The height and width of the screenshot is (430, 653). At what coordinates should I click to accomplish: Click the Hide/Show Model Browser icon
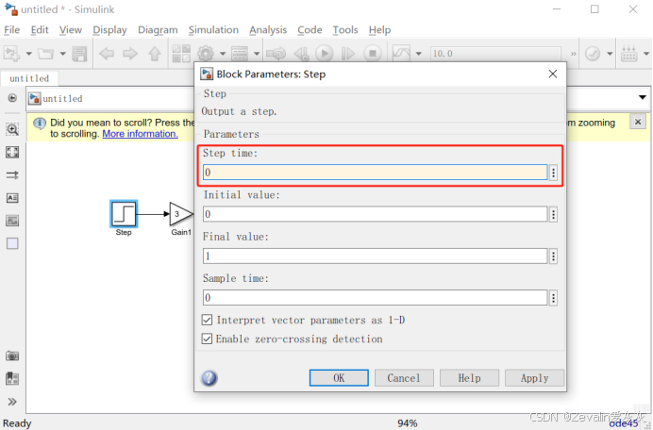(12, 98)
